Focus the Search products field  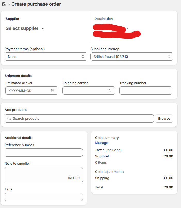(x=79, y=118)
